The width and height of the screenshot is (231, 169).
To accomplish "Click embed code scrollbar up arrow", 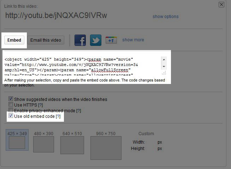I will pos(164,60).
